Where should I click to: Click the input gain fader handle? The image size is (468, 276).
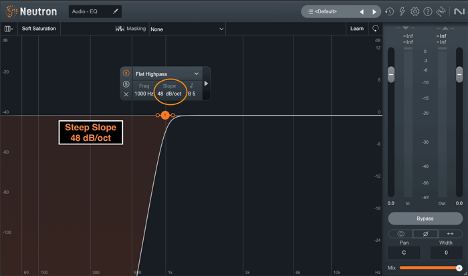click(x=391, y=74)
